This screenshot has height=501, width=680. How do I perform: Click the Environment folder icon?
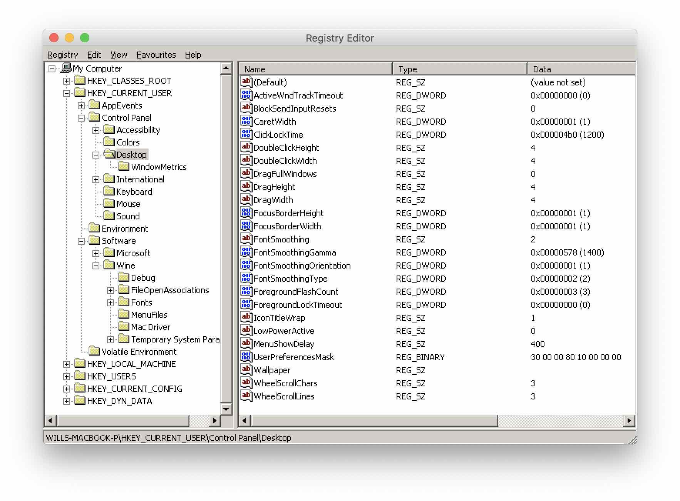click(94, 228)
